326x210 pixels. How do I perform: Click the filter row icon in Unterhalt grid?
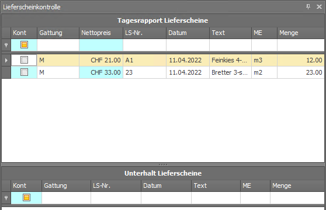pos(6,198)
